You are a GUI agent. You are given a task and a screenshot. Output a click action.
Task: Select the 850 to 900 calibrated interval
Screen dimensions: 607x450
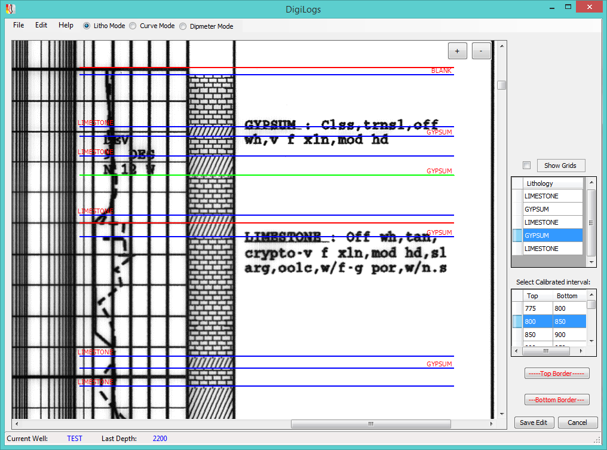550,334
